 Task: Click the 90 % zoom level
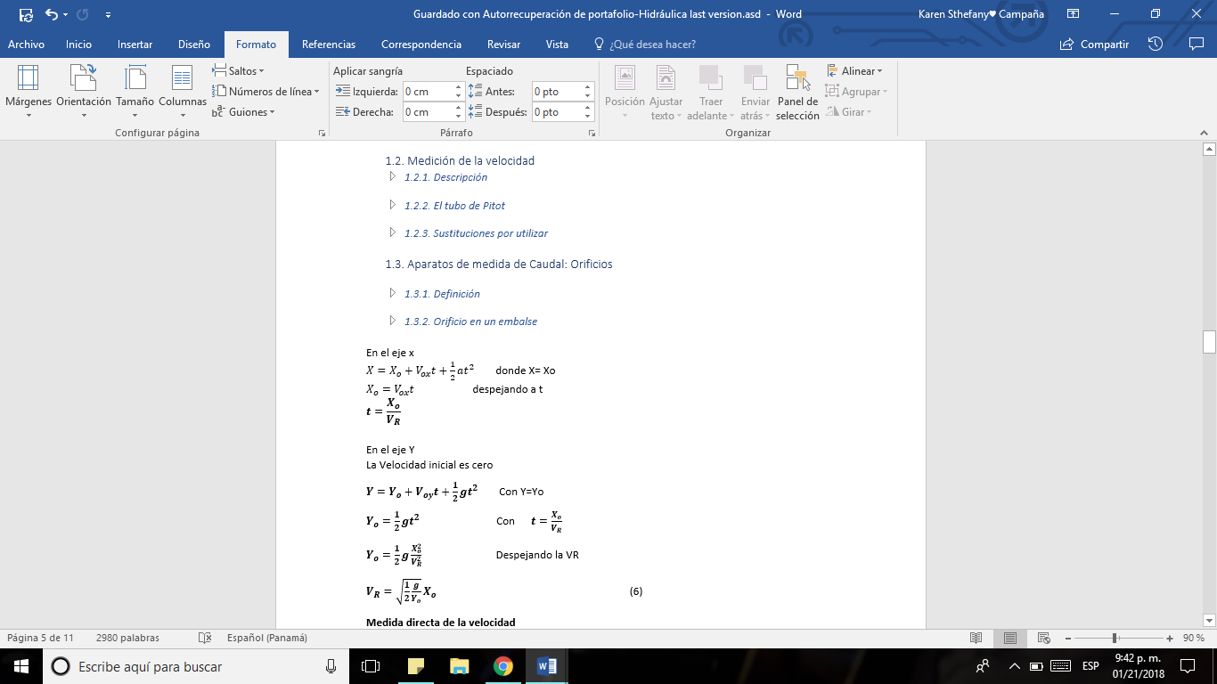pyautogui.click(x=1194, y=638)
